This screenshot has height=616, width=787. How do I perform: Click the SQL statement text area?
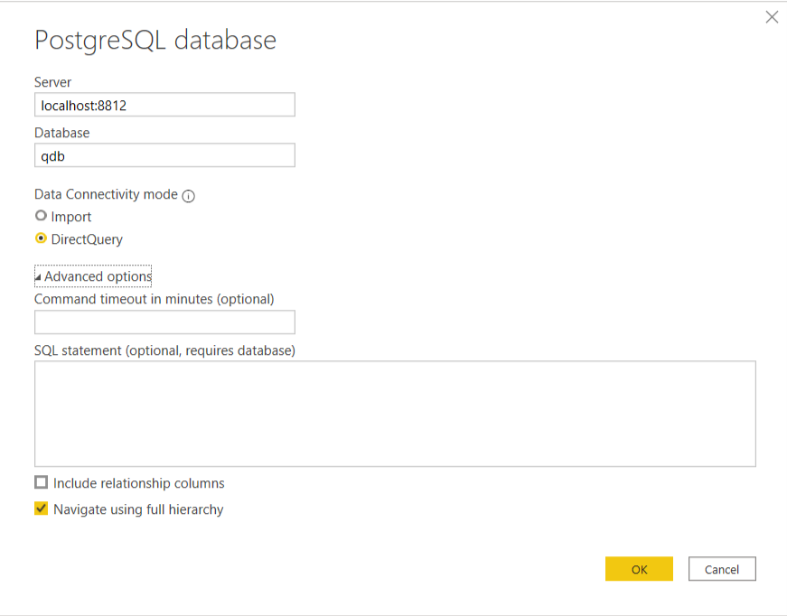395,412
